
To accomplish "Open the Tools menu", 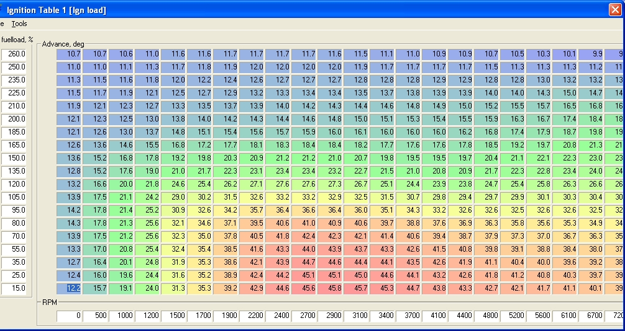I will (x=19, y=24).
